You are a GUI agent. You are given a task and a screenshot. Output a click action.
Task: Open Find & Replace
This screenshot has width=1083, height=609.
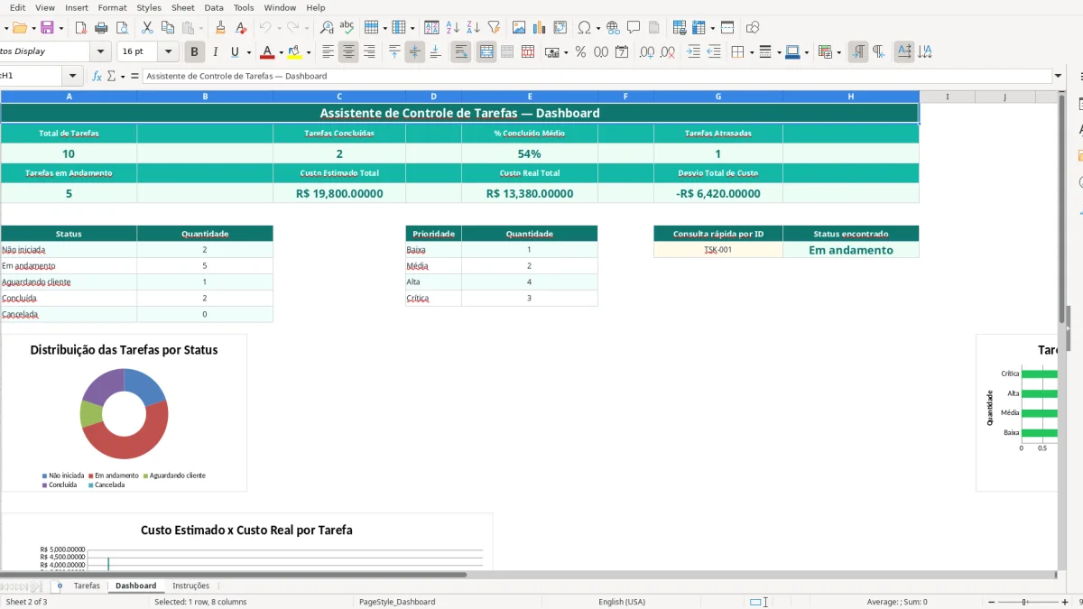[x=327, y=28]
